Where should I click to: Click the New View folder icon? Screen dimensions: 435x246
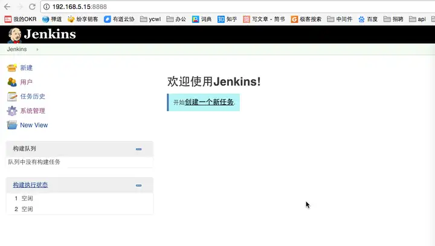12,125
